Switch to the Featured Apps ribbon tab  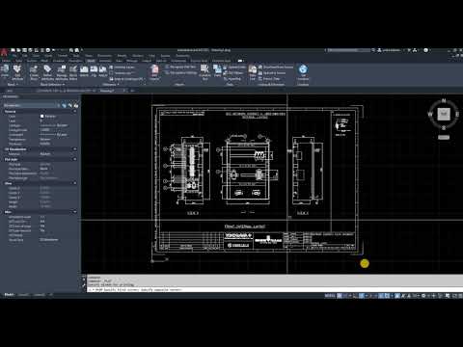coord(222,61)
